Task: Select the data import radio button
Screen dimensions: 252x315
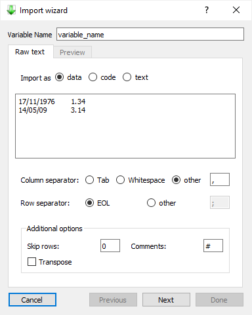Action: click(x=59, y=77)
